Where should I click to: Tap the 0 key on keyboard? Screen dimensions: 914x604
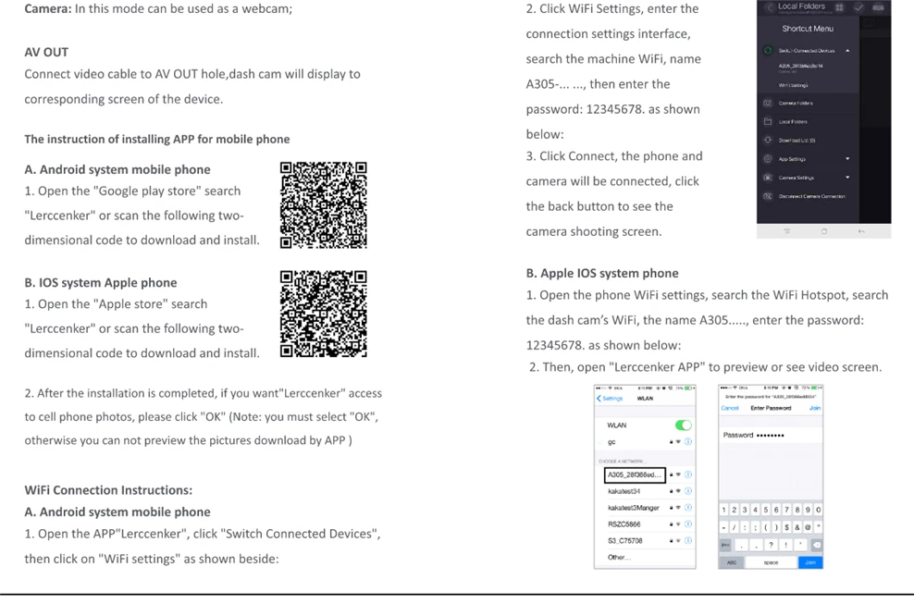(x=819, y=511)
